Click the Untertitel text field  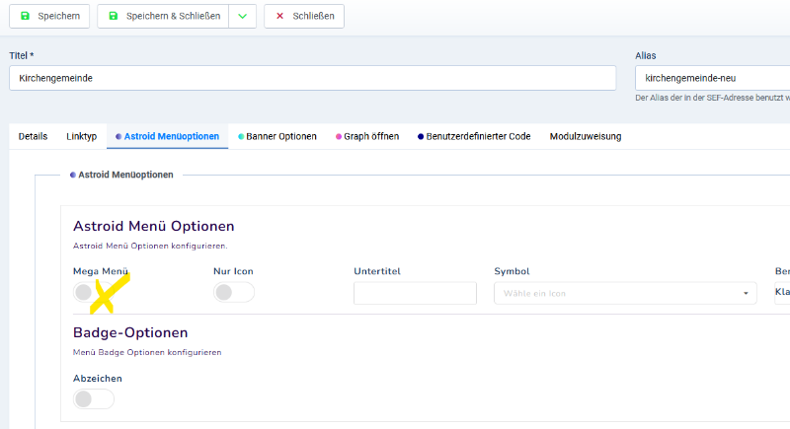coord(415,293)
